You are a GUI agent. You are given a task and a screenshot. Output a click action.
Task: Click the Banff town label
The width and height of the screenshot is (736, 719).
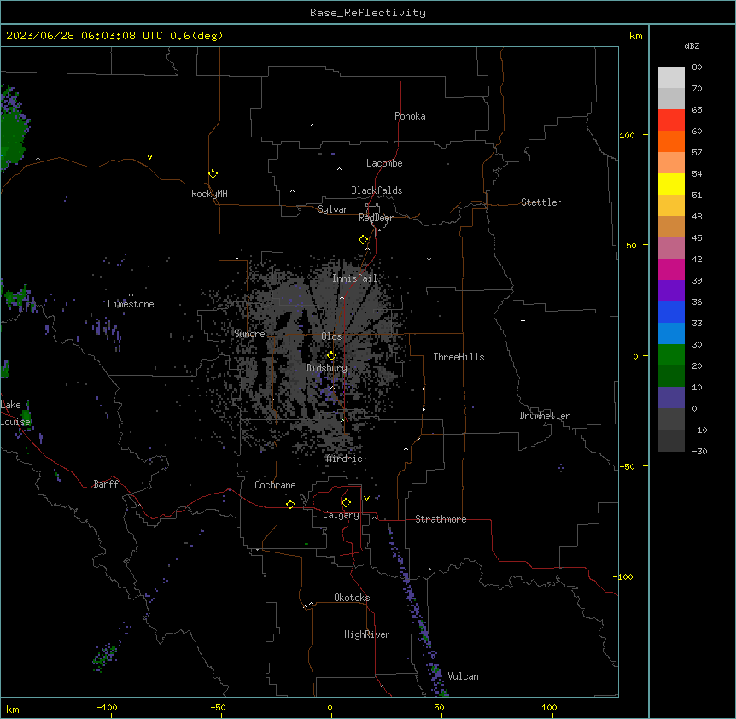[x=106, y=484]
